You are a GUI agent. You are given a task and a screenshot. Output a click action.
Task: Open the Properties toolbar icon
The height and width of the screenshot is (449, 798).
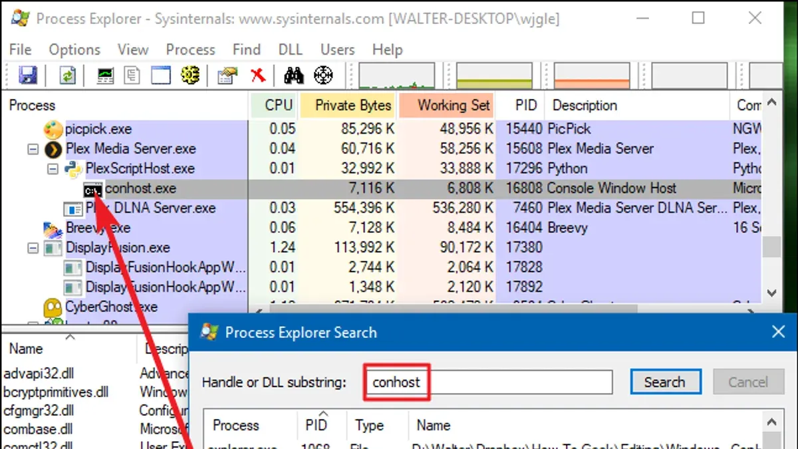pos(227,75)
